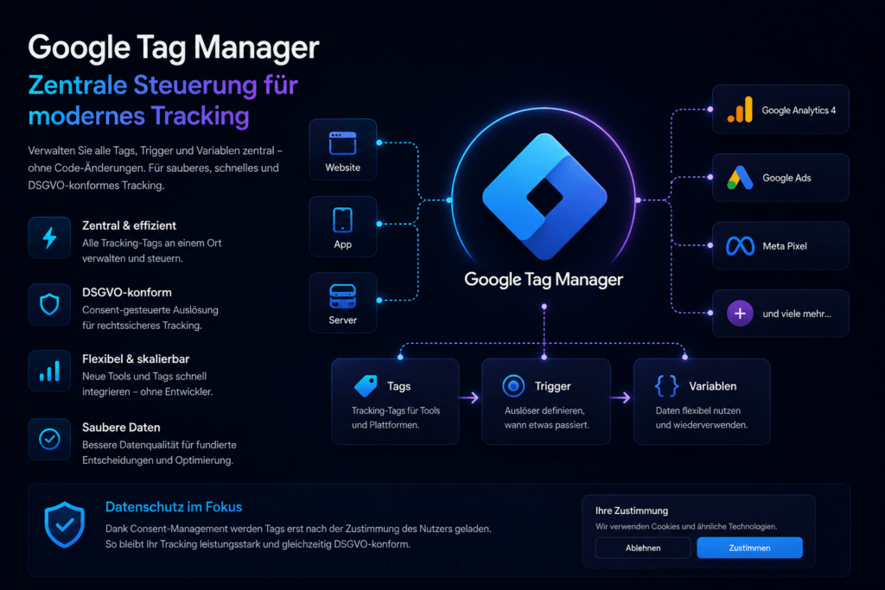Click the Tags card heading

coord(398,386)
